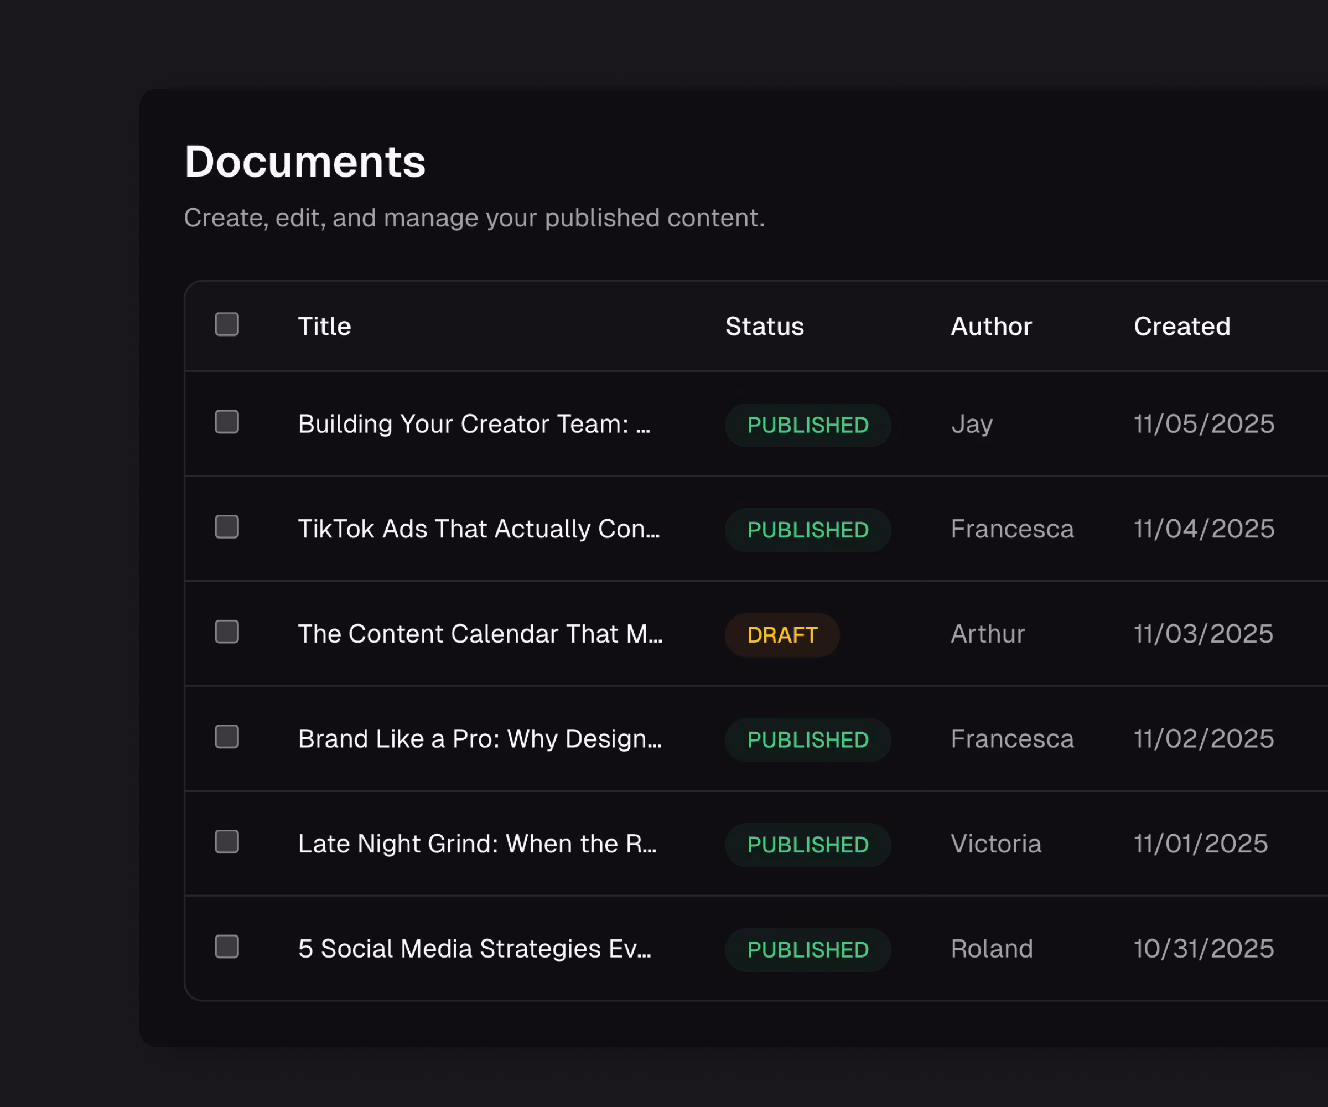Sort by Author column header
1328x1107 pixels.
point(991,327)
